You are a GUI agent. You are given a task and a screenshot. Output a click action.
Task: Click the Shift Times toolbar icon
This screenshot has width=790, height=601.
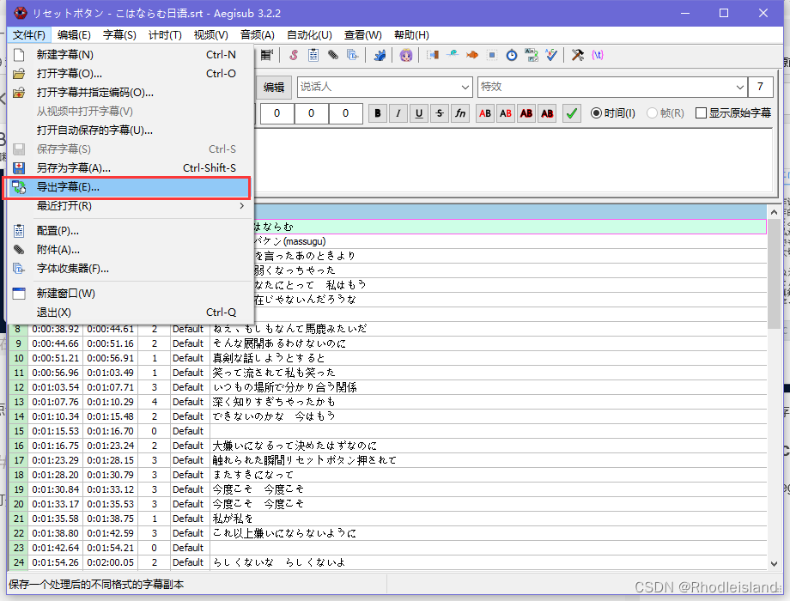(432, 55)
